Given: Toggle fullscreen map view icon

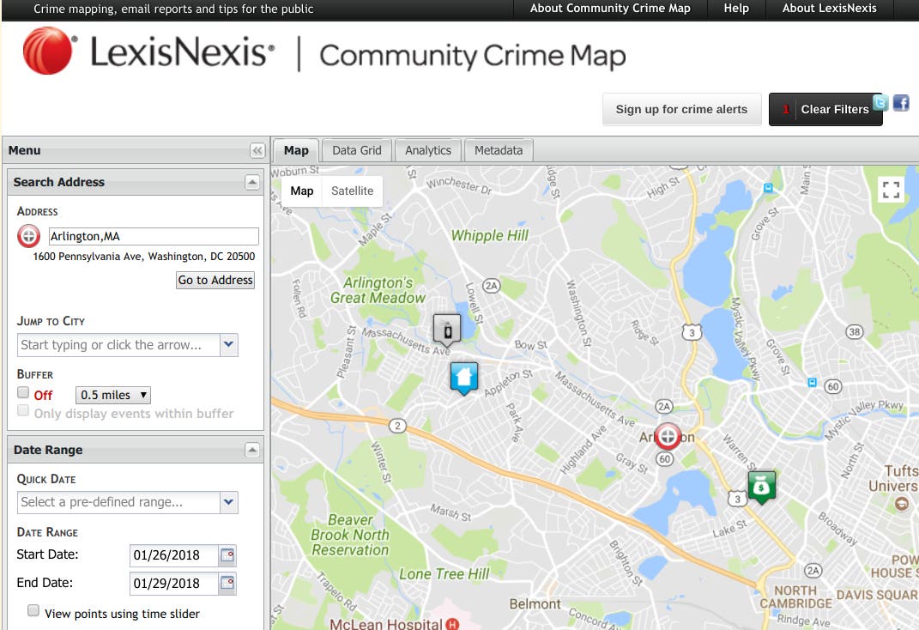Looking at the screenshot, I should [x=892, y=190].
